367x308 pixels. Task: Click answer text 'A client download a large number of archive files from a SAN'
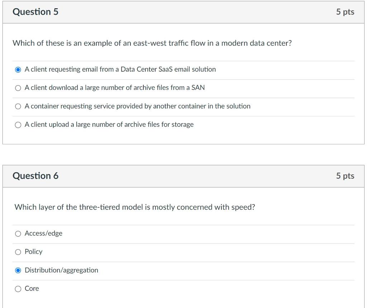coord(115,88)
